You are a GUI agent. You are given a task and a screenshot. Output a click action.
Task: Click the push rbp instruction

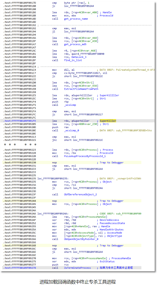point(60,102)
